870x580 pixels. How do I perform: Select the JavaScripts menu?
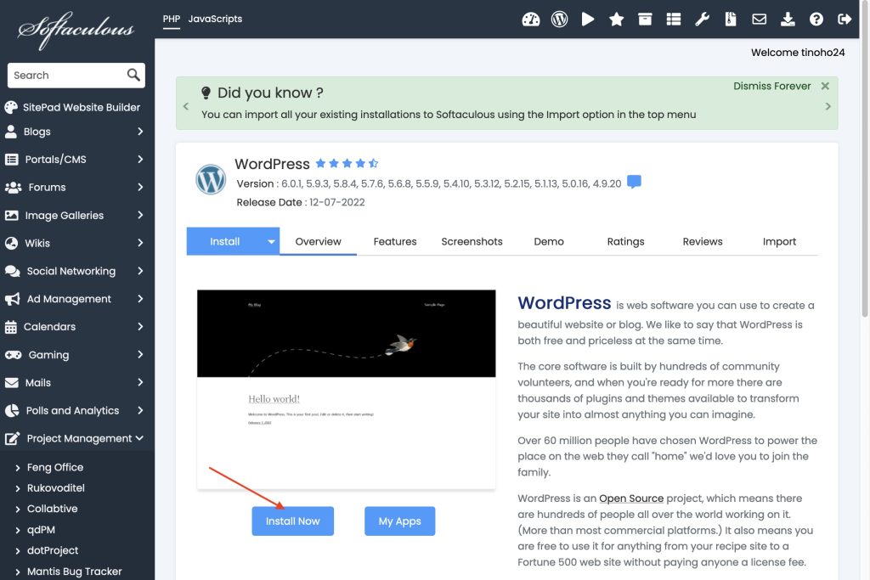tap(215, 19)
